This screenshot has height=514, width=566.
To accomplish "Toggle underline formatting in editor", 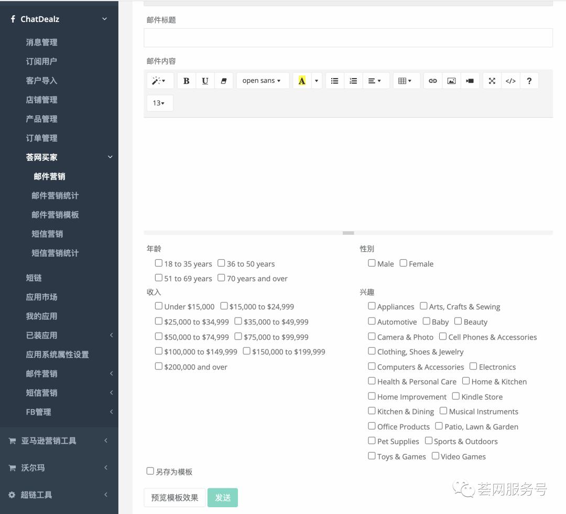I will [205, 81].
